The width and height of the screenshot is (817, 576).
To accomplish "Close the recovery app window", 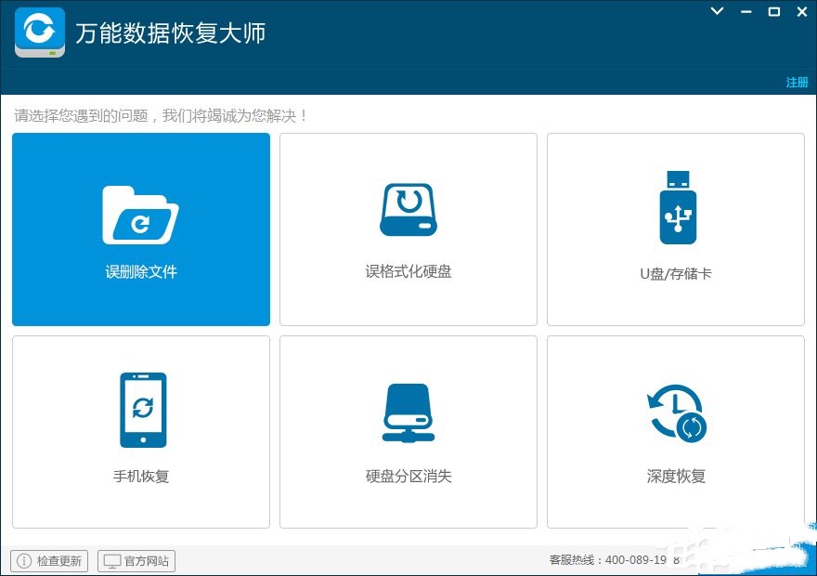I will coord(802,11).
